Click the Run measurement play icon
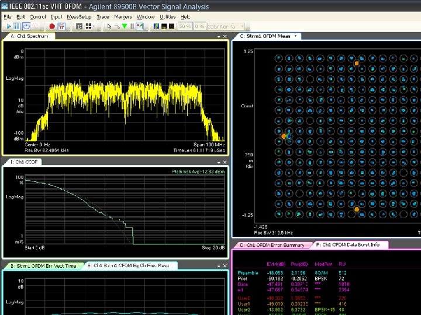The height and width of the screenshot is (315, 421). (8, 26)
